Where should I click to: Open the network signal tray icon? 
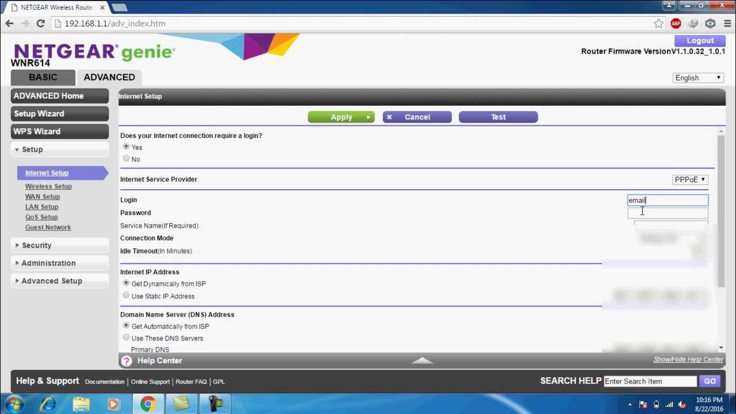point(669,404)
